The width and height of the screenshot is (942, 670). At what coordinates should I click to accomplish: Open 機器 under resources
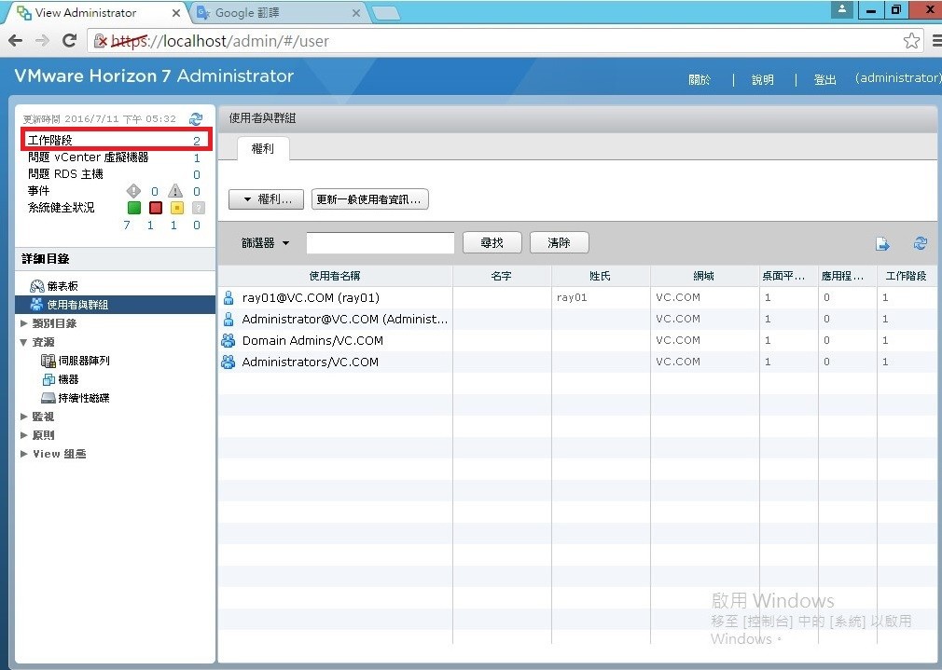coord(60,379)
